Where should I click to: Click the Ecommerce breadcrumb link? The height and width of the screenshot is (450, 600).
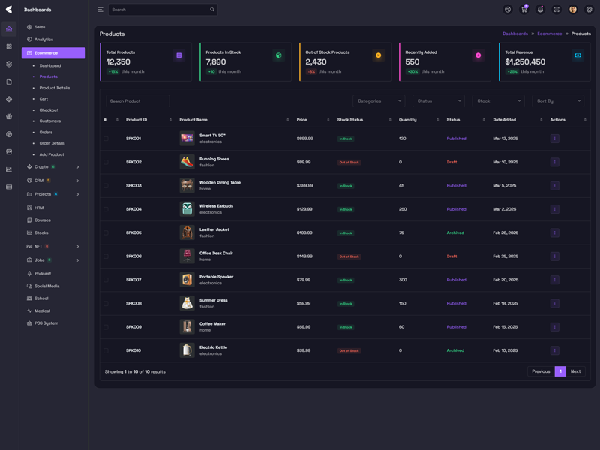[x=549, y=34]
